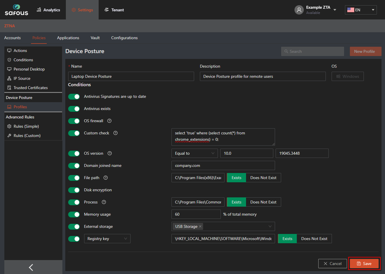The height and width of the screenshot is (274, 385).
Task: Click the New Profile button
Action: (365, 51)
